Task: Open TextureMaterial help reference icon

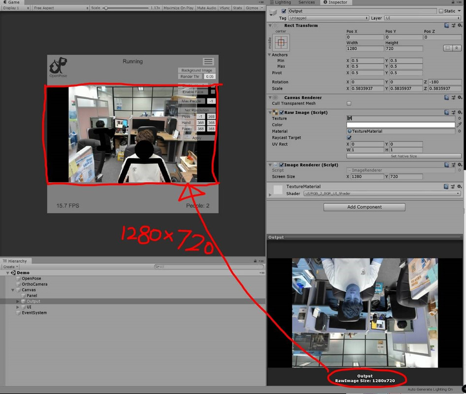Action: tap(446, 186)
